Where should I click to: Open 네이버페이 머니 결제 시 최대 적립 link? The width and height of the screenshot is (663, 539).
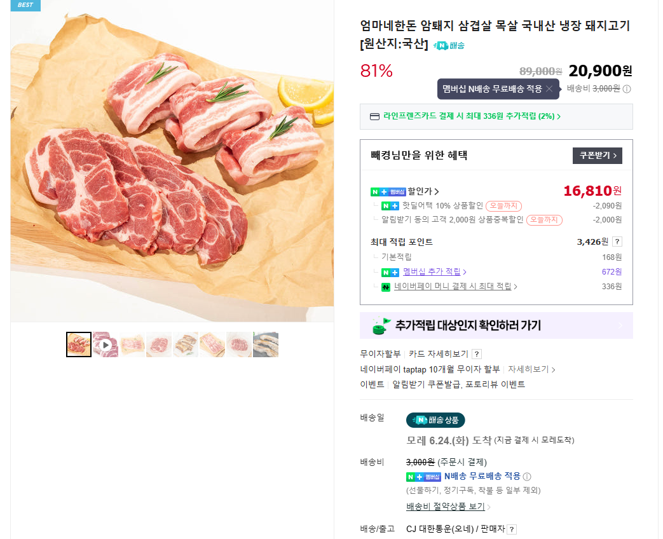(455, 287)
